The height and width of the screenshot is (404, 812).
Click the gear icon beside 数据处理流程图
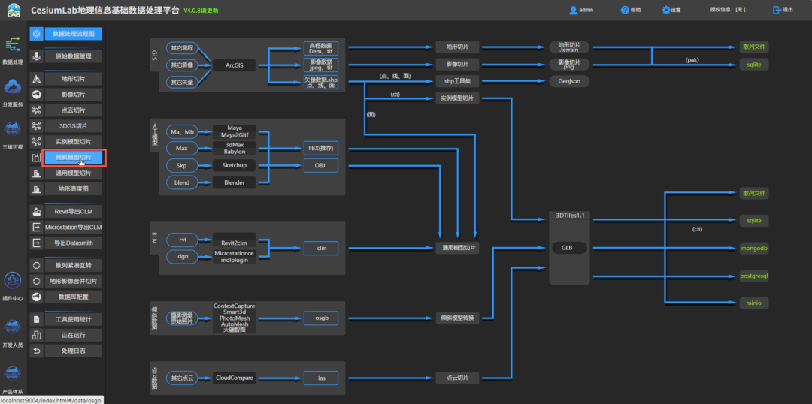point(36,34)
